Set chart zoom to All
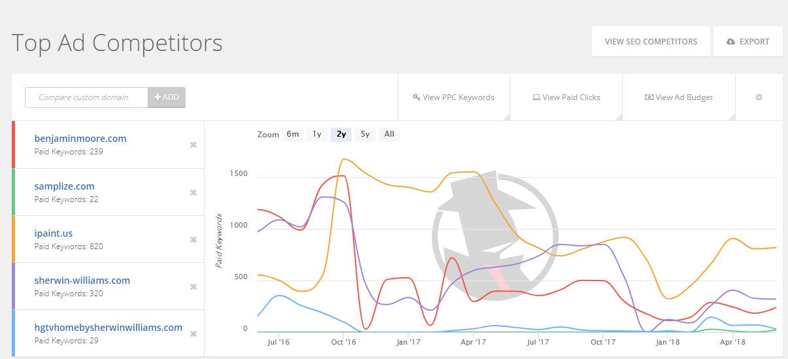Image resolution: width=788 pixels, height=359 pixels. (x=389, y=135)
